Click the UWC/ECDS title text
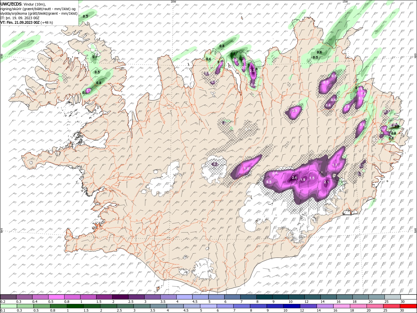This screenshot has height=313, width=417. [11, 4]
